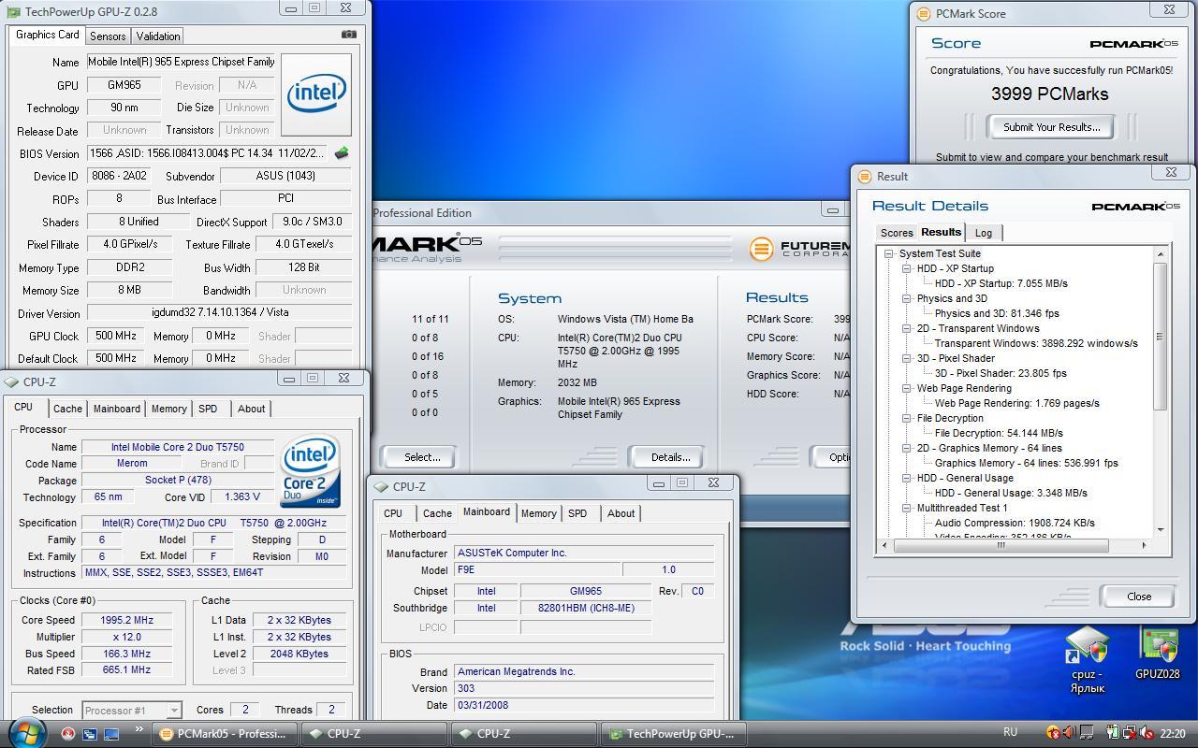This screenshot has width=1198, height=748.
Task: Open About tab in the Mainboard CPU-Z window
Action: [621, 513]
